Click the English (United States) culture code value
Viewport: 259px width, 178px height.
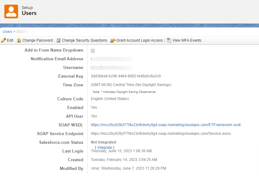(110, 99)
